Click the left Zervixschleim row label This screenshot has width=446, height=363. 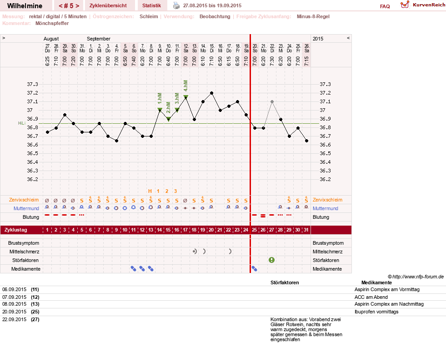(24, 200)
